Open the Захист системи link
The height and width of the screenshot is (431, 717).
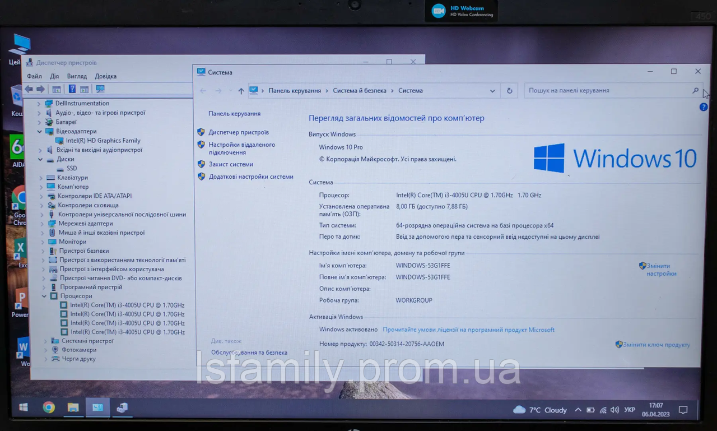[231, 164]
